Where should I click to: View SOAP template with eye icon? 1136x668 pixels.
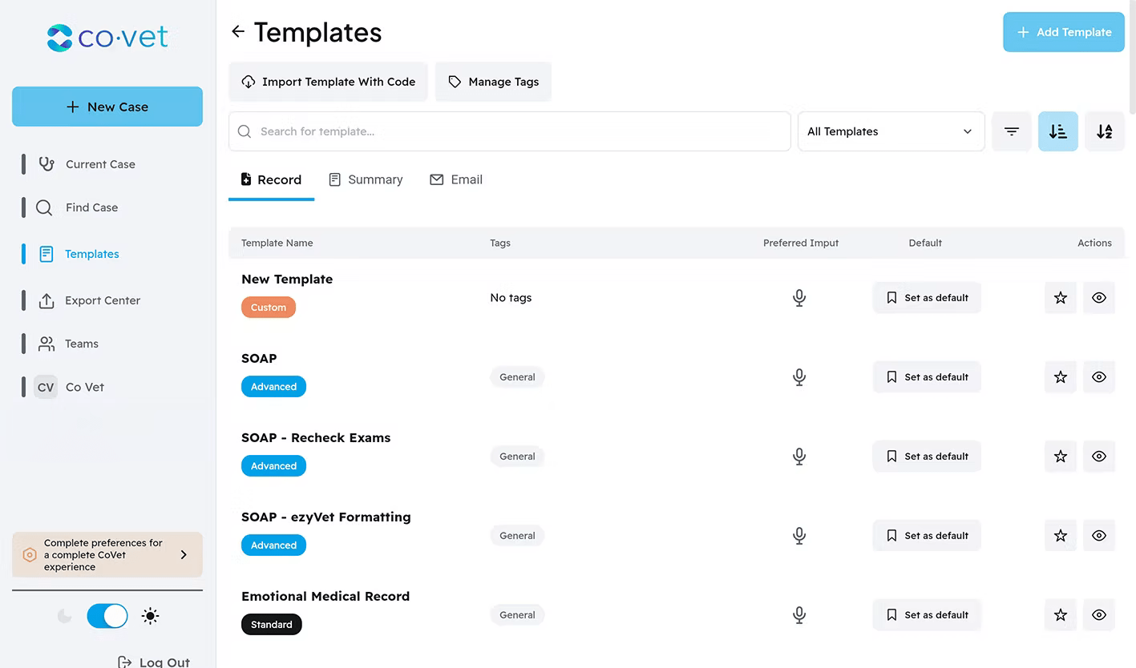(1099, 377)
